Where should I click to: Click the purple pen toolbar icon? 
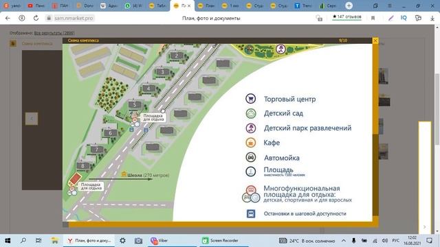[391, 19]
